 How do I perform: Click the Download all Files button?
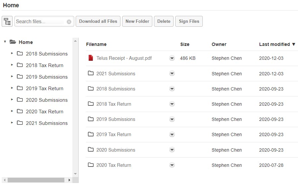coord(98,21)
